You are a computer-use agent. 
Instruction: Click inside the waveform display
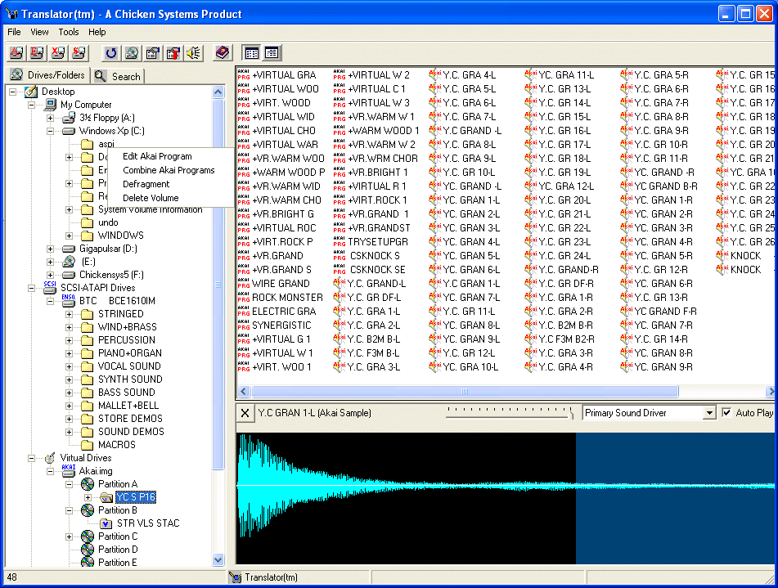[x=506, y=498]
